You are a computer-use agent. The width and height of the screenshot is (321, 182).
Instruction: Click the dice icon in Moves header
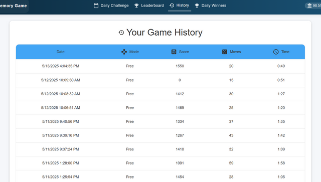225,52
